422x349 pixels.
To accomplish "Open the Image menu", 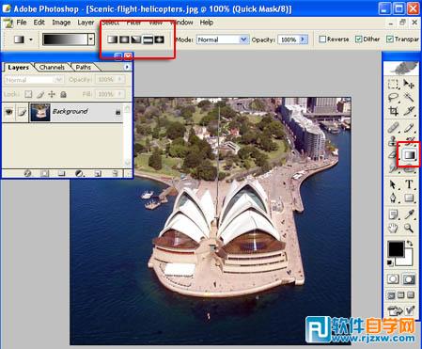I will point(61,23).
